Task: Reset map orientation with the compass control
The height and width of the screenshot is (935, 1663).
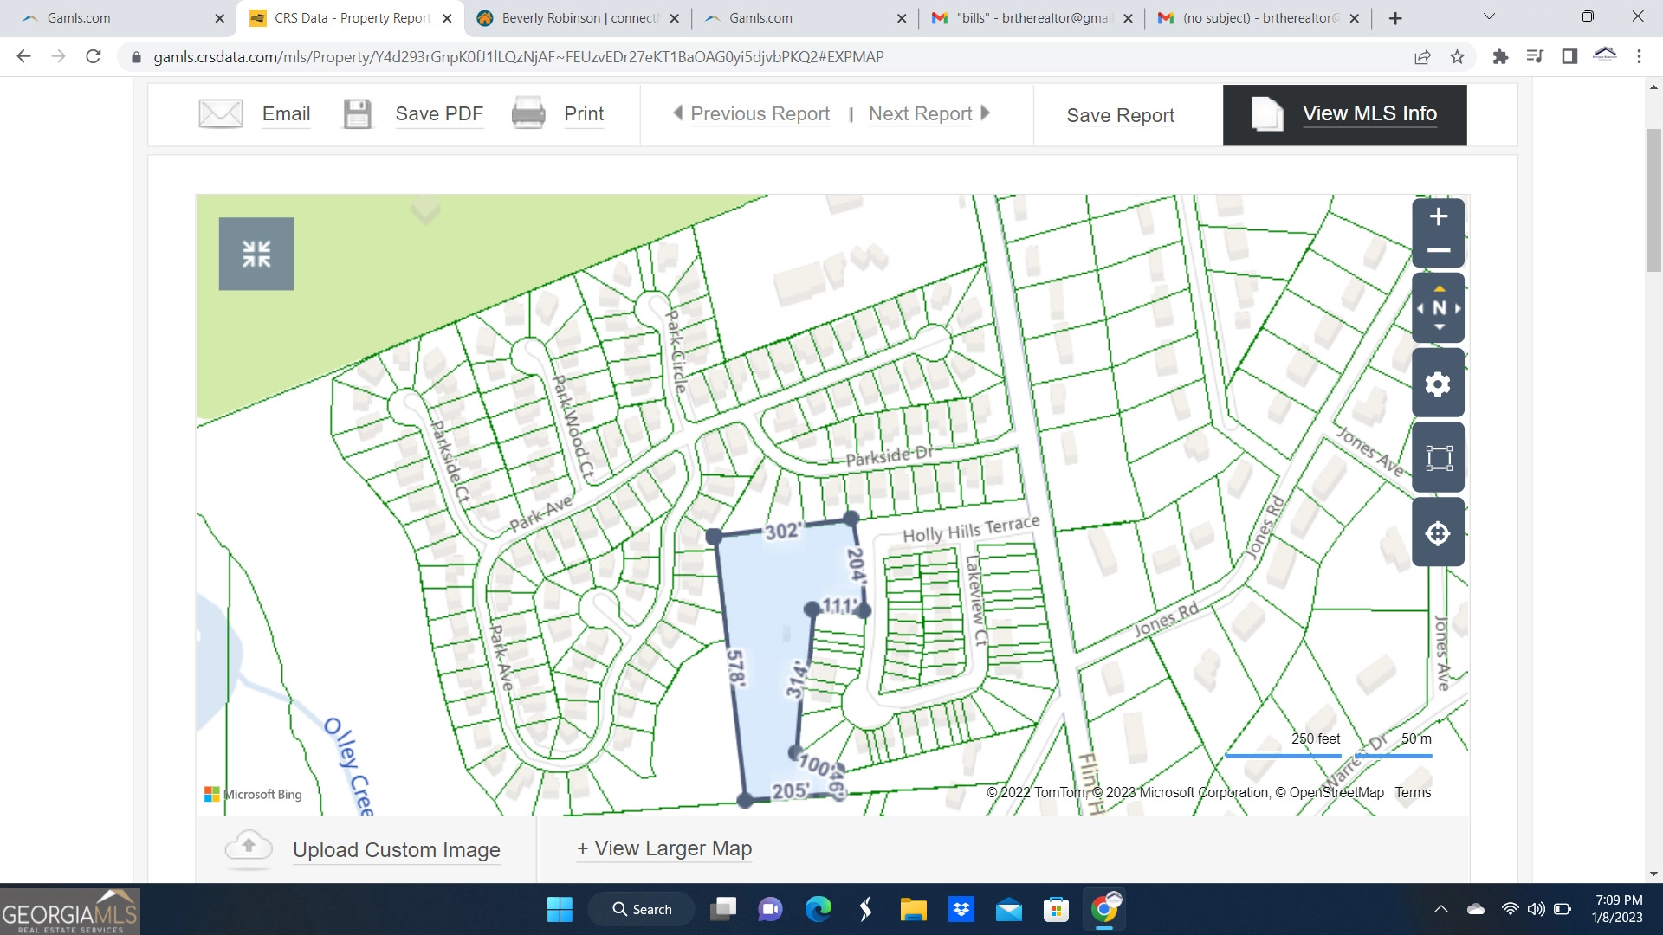Action: pyautogui.click(x=1438, y=307)
